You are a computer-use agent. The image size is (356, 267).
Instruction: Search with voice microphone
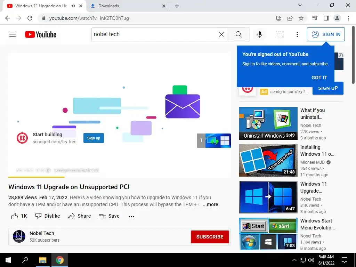click(x=259, y=34)
